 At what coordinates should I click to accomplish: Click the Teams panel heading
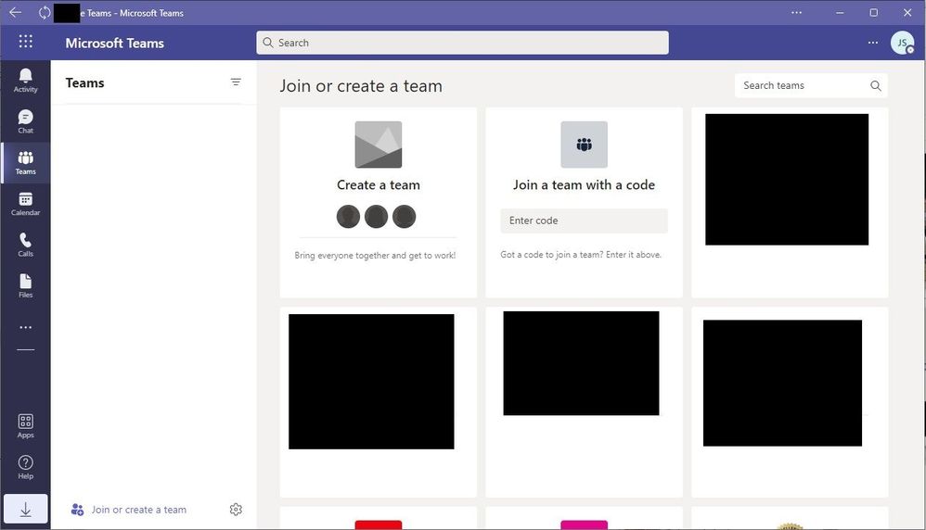(x=84, y=82)
